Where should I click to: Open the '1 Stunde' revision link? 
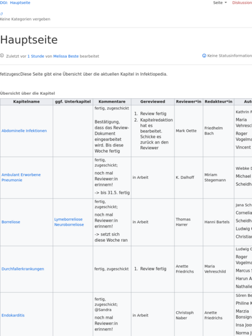pos(35,56)
